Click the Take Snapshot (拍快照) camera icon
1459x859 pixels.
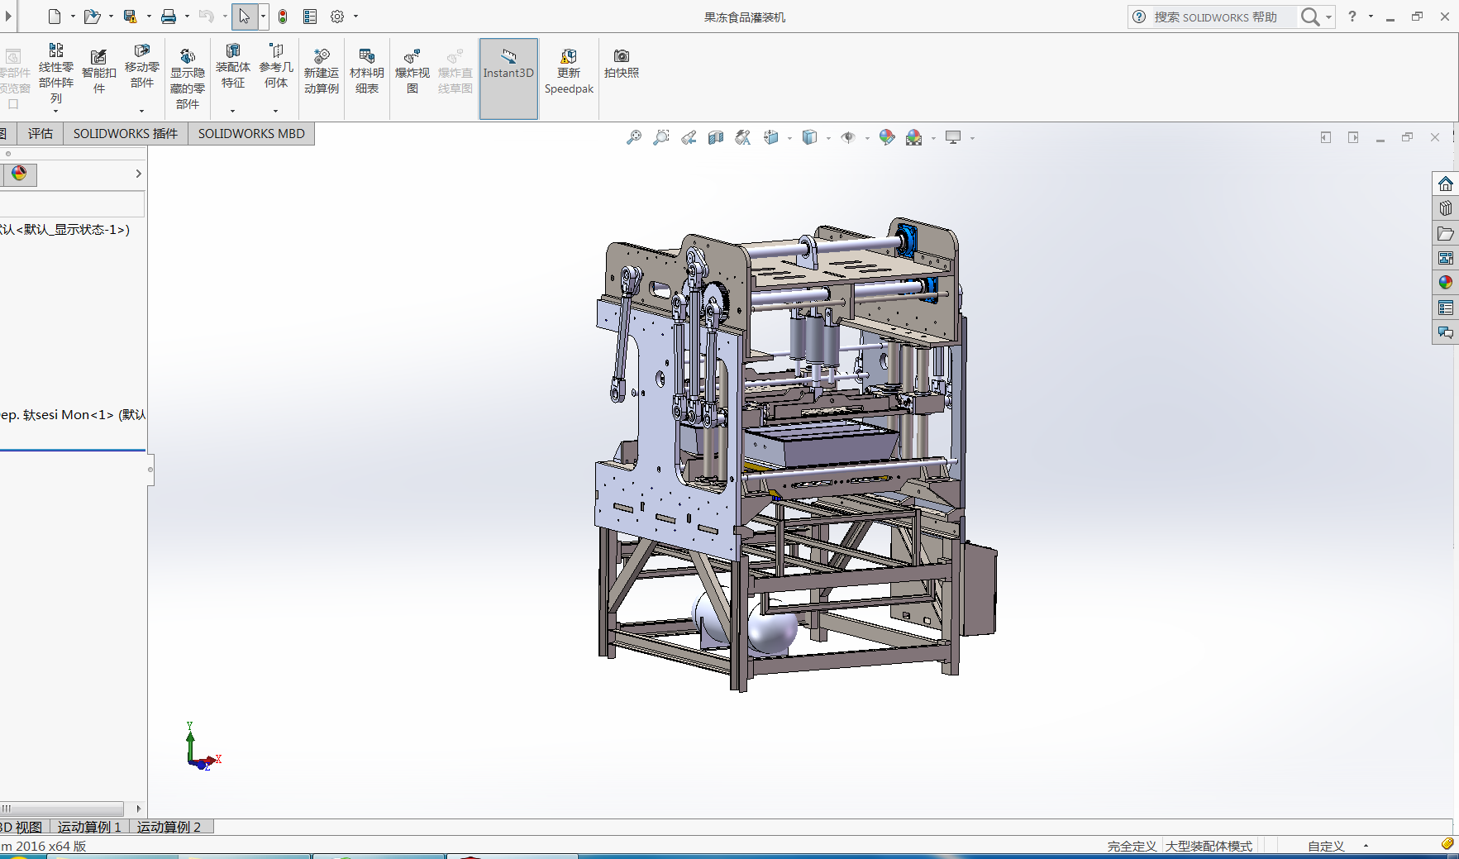tap(621, 63)
